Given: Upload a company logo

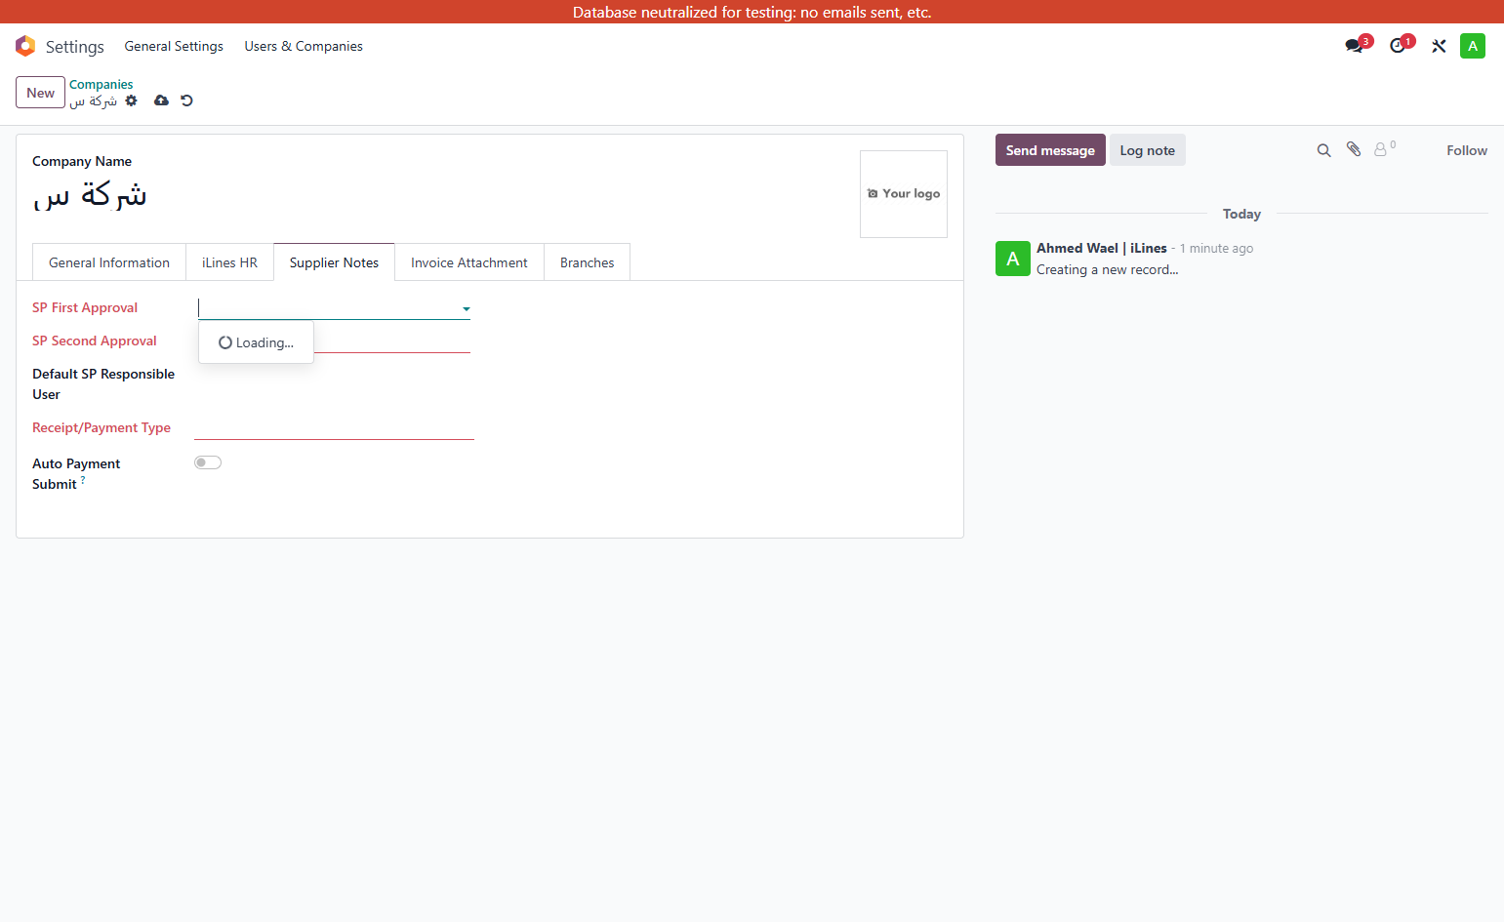Looking at the screenshot, I should (x=904, y=194).
